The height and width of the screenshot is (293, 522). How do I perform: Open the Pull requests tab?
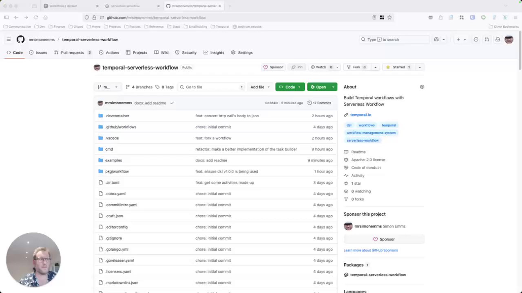click(73, 52)
